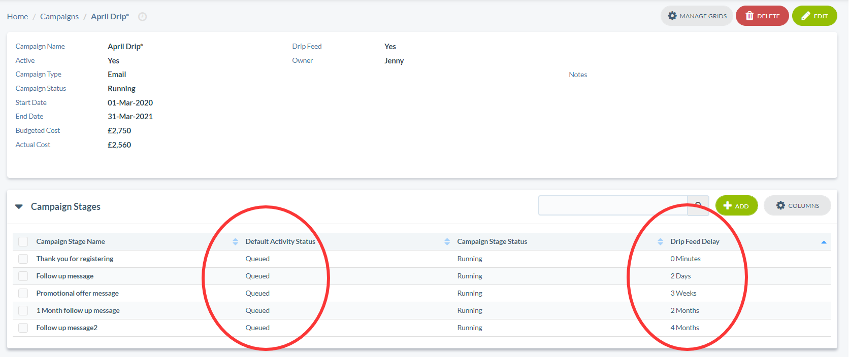Open Follow up message2 stage
Viewport: 849px width, 357px height.
click(x=67, y=328)
